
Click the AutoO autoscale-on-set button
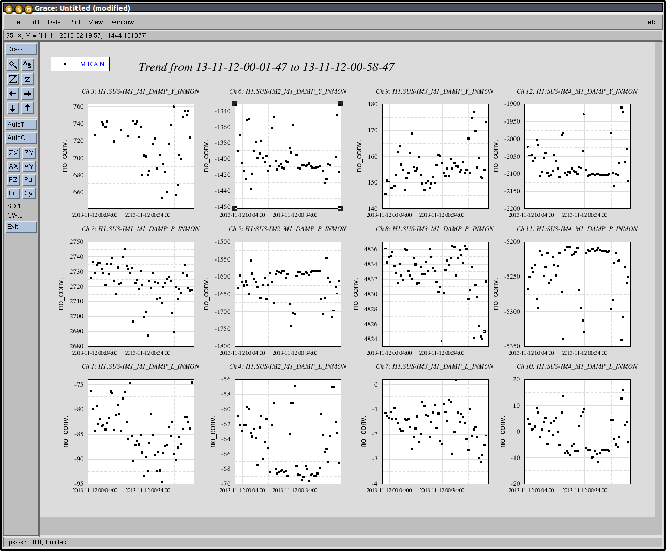21,138
